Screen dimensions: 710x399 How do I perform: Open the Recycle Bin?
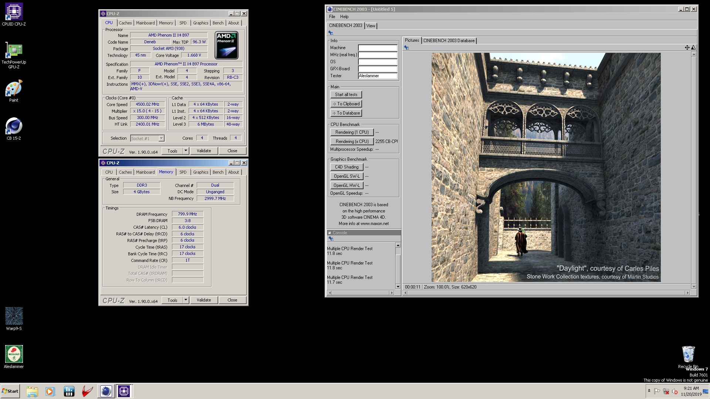click(688, 357)
